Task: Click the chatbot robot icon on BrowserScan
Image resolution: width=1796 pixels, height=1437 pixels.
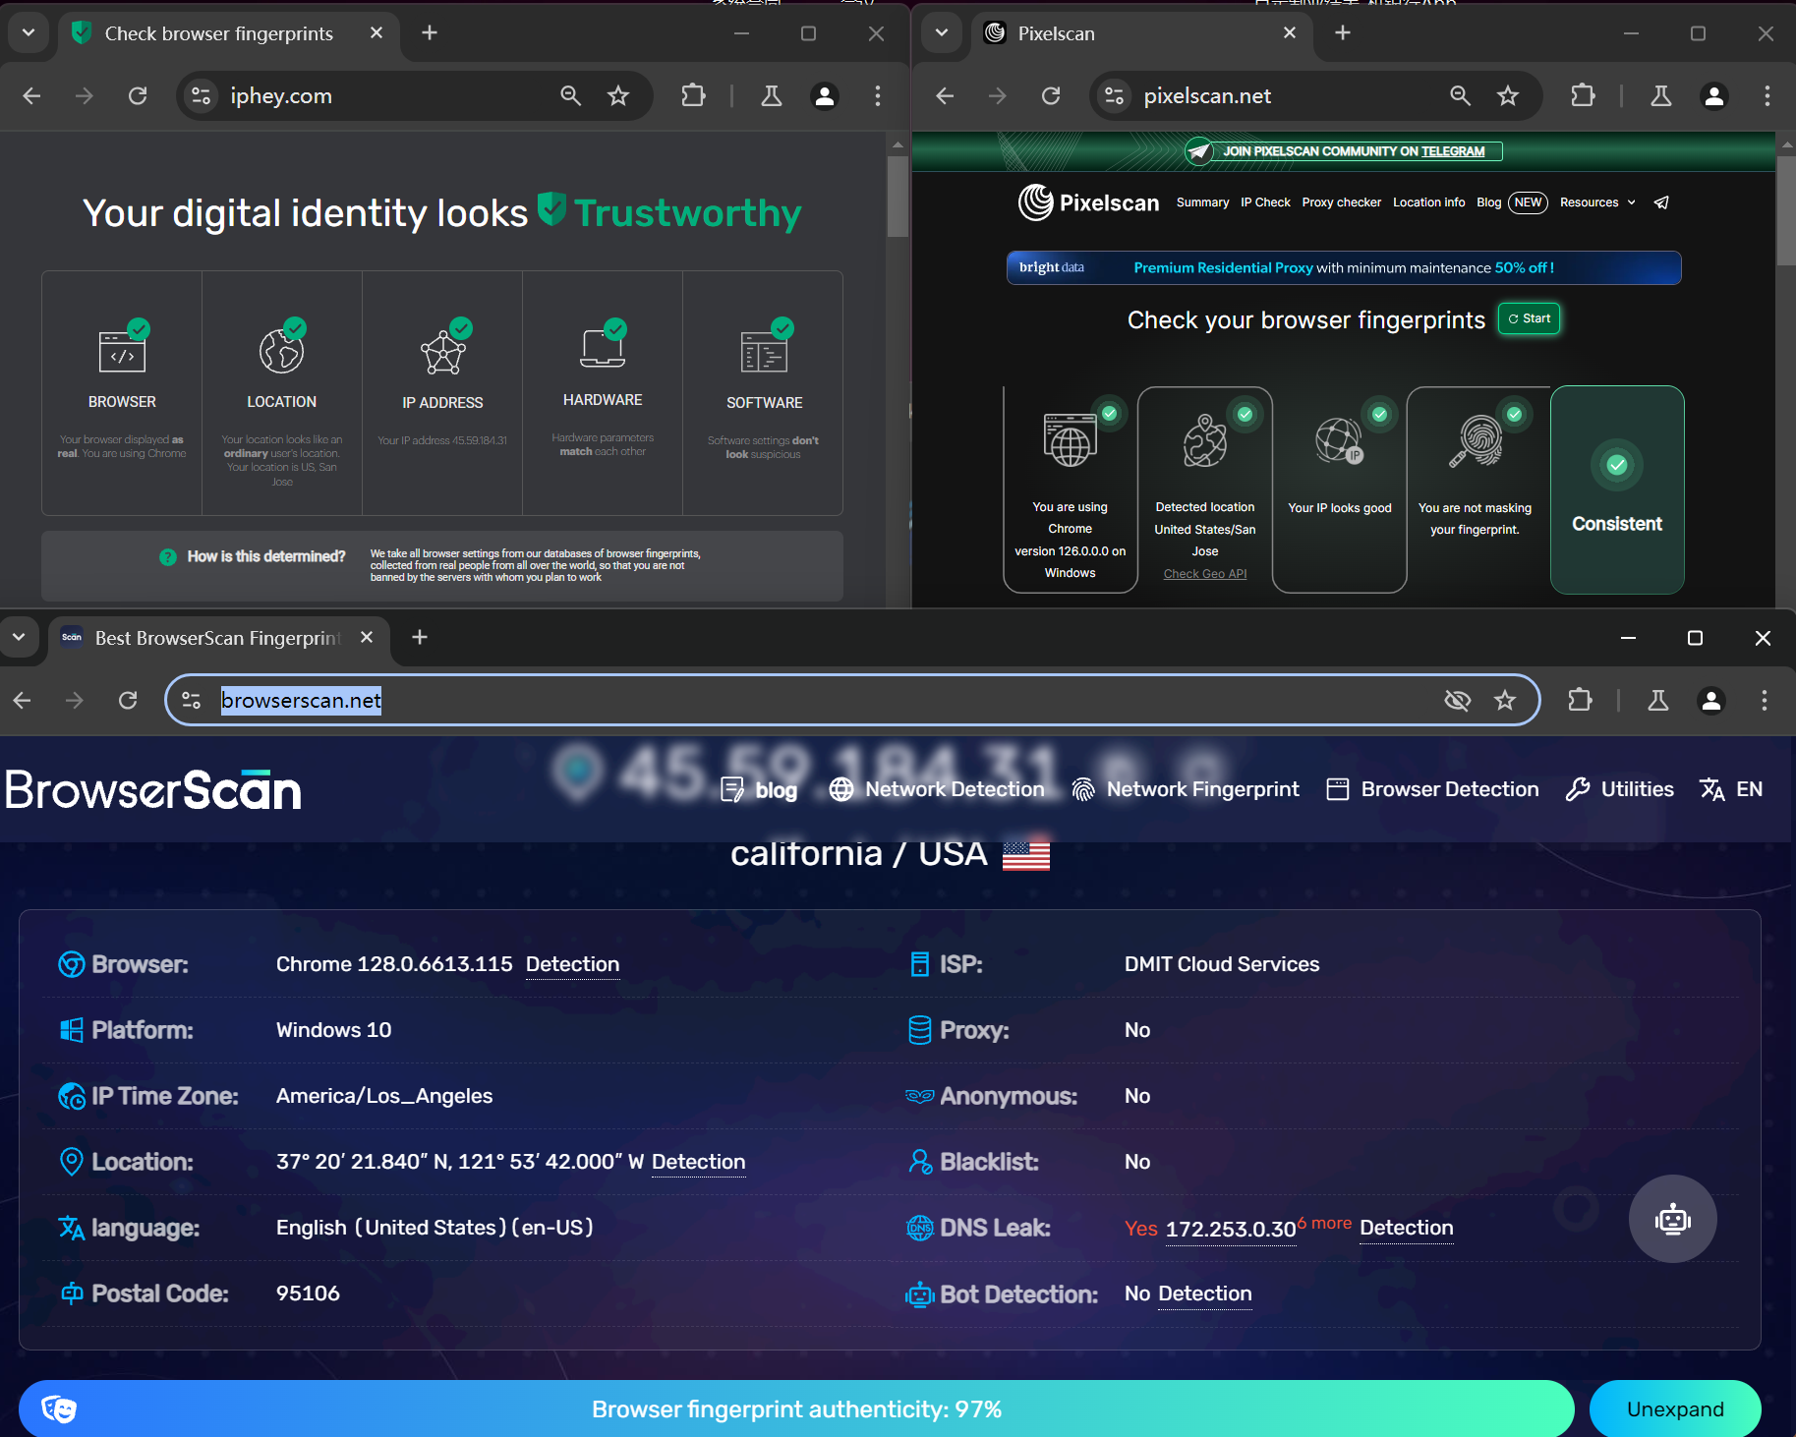Action: tap(1672, 1219)
